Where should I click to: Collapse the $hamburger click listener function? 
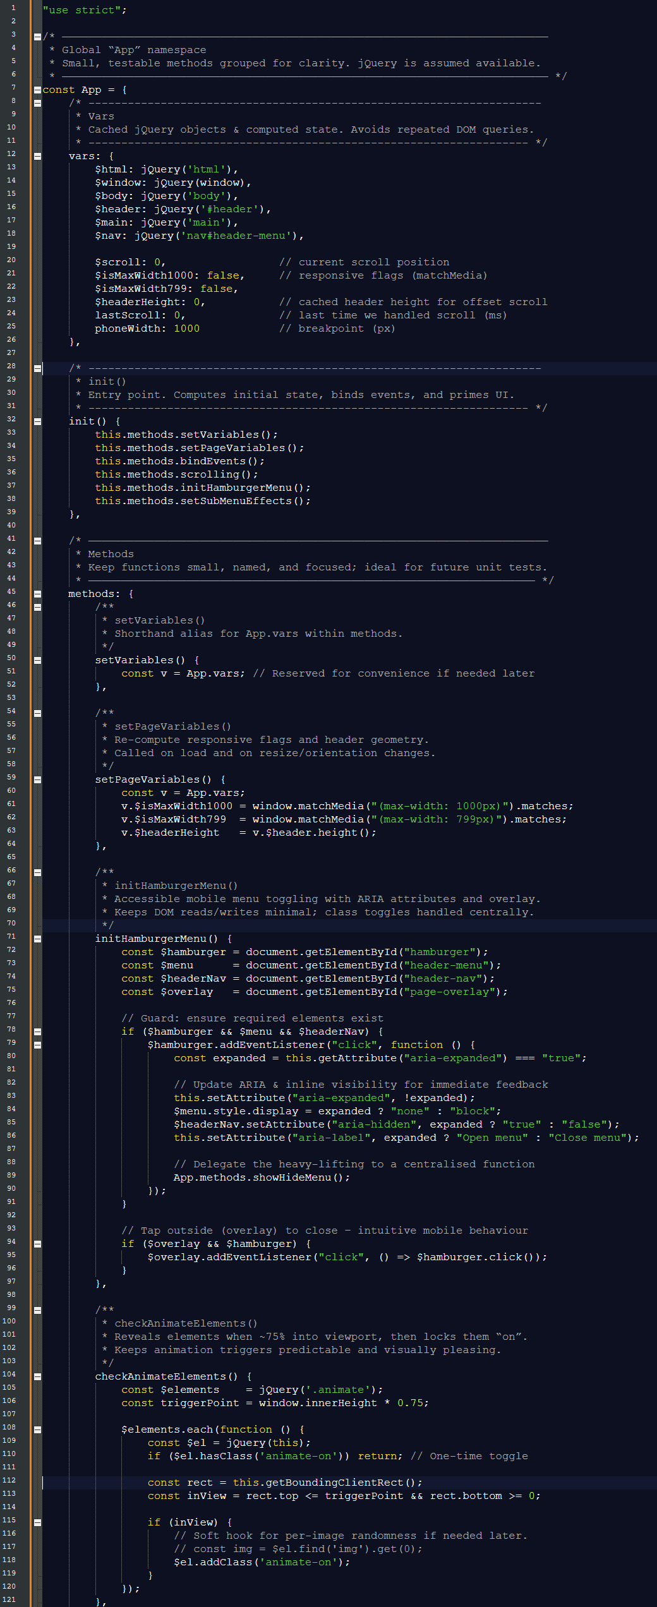37,1045
